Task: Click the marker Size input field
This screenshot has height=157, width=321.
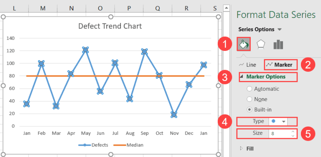Action: 280,134
